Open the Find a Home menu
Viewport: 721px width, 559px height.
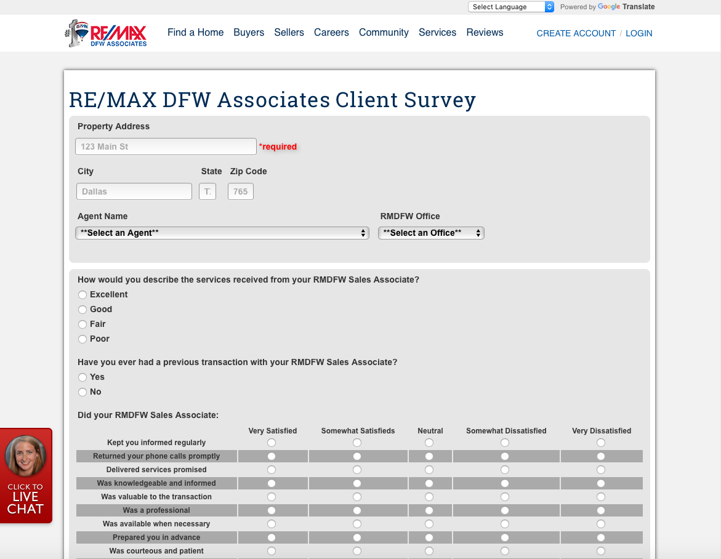pyautogui.click(x=195, y=33)
